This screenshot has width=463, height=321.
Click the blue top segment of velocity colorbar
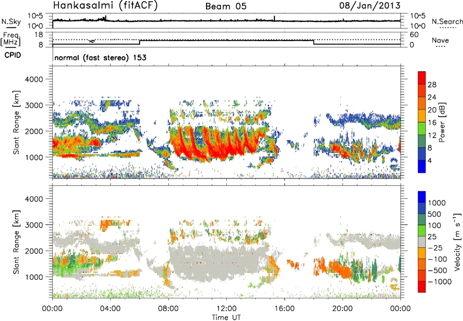click(x=422, y=197)
